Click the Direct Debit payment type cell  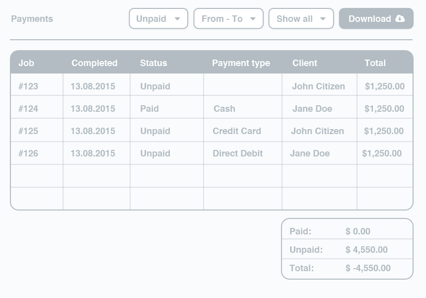238,153
